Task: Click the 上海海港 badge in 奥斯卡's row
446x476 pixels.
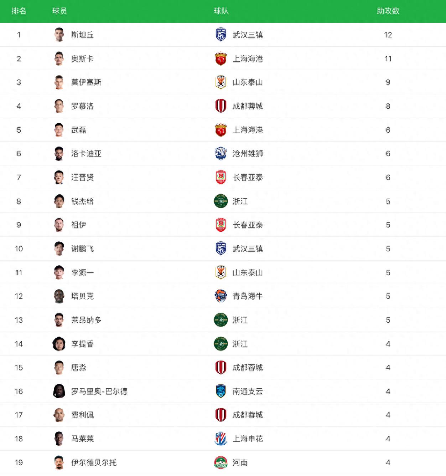Action: click(x=221, y=58)
